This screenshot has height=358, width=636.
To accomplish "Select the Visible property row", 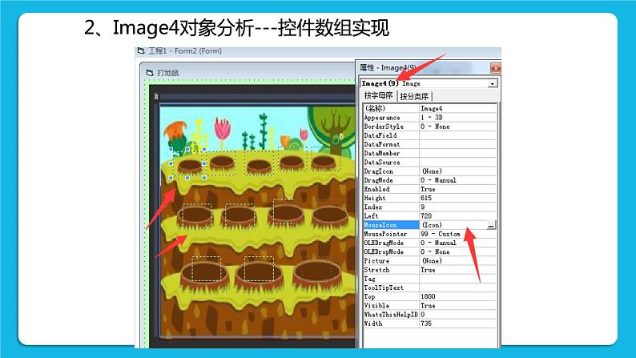I will click(430, 305).
